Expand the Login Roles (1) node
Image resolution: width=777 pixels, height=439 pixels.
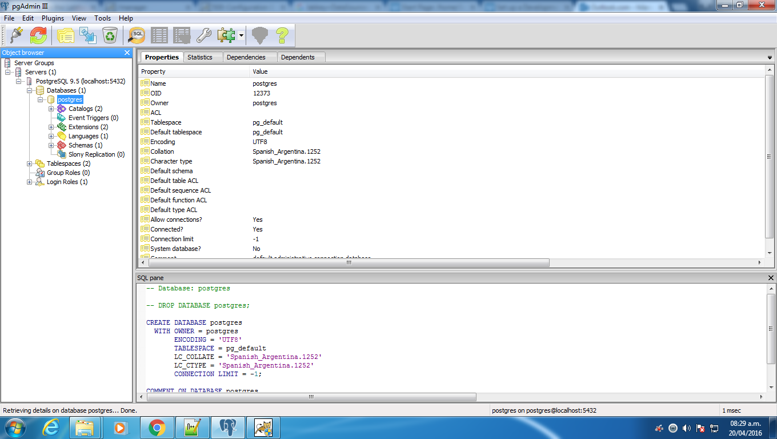(30, 182)
